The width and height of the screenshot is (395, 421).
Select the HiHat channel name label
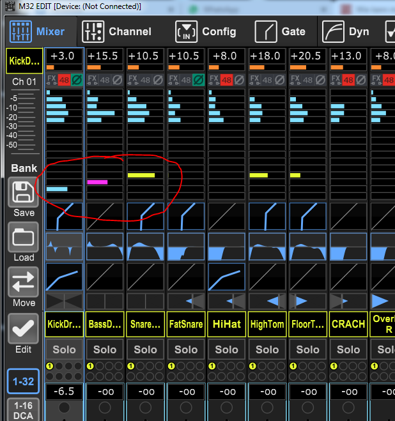[x=226, y=324]
